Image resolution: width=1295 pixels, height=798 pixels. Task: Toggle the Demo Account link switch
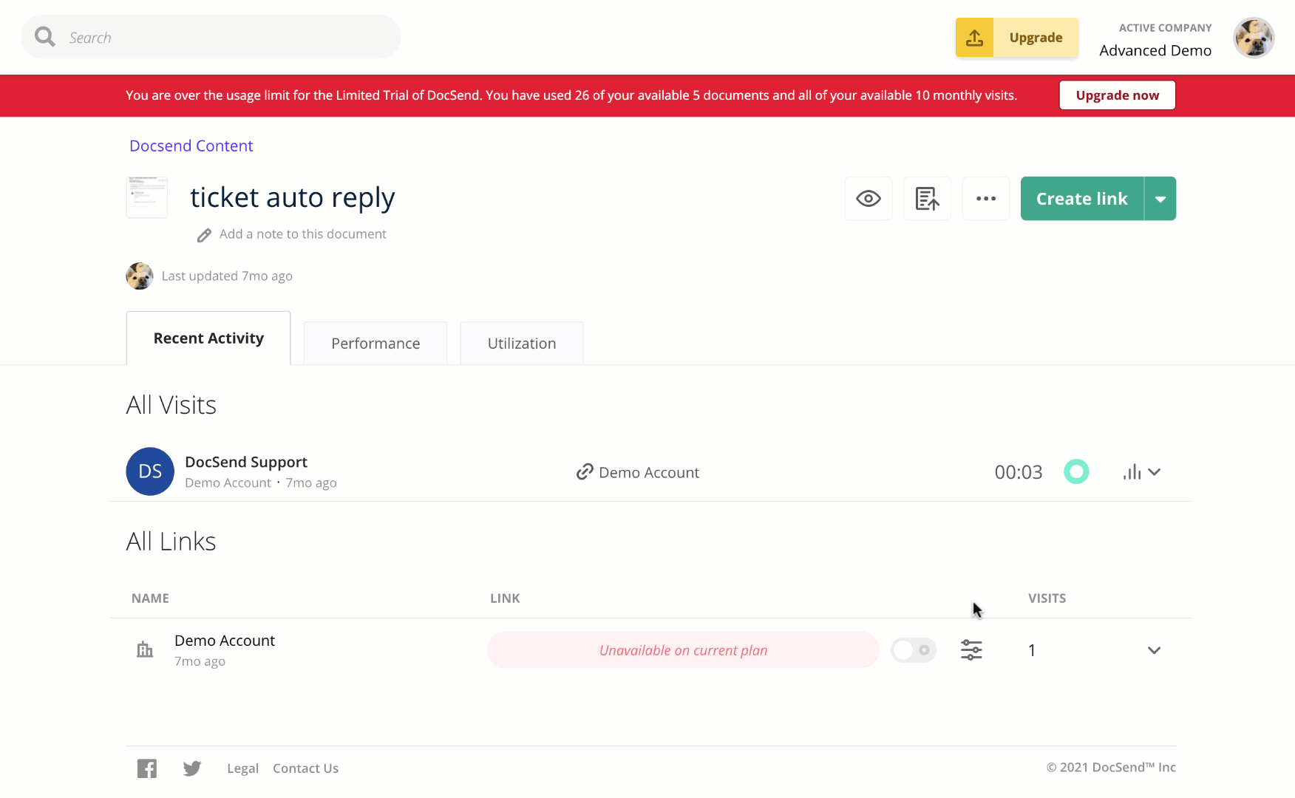pos(914,650)
